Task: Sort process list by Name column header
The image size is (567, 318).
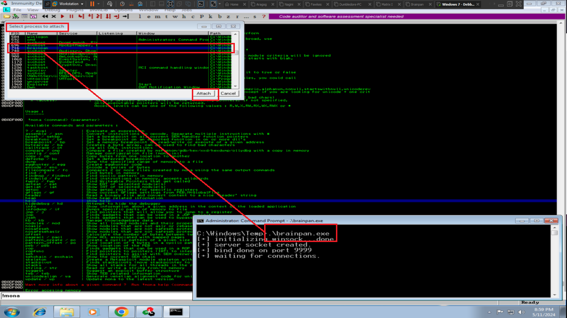Action: pyautogui.click(x=42, y=33)
